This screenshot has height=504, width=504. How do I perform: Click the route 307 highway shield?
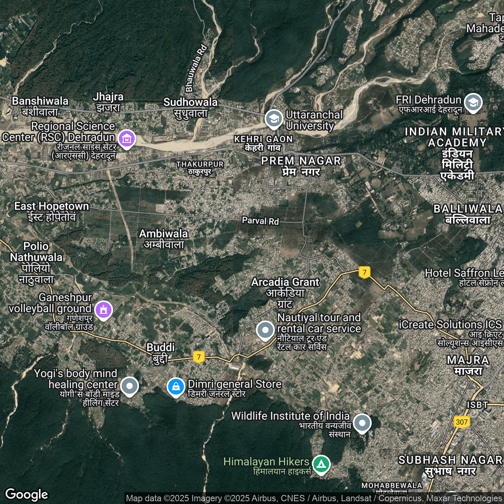461,422
